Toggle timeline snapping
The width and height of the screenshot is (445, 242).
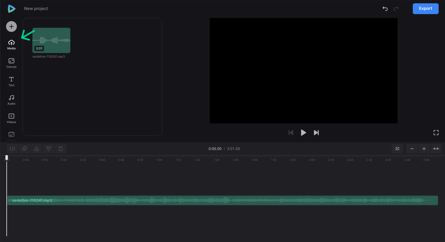point(397,149)
